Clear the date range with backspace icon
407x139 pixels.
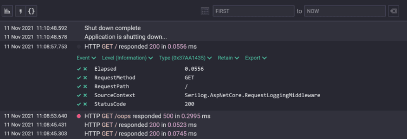393,11
